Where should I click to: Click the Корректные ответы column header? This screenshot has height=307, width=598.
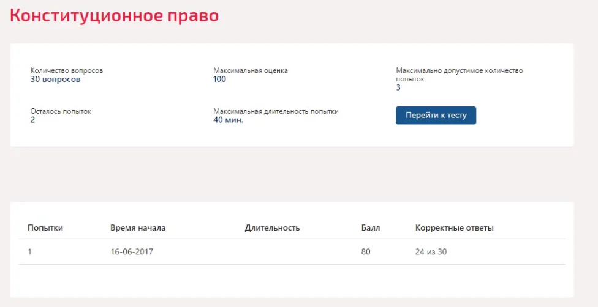tap(455, 227)
